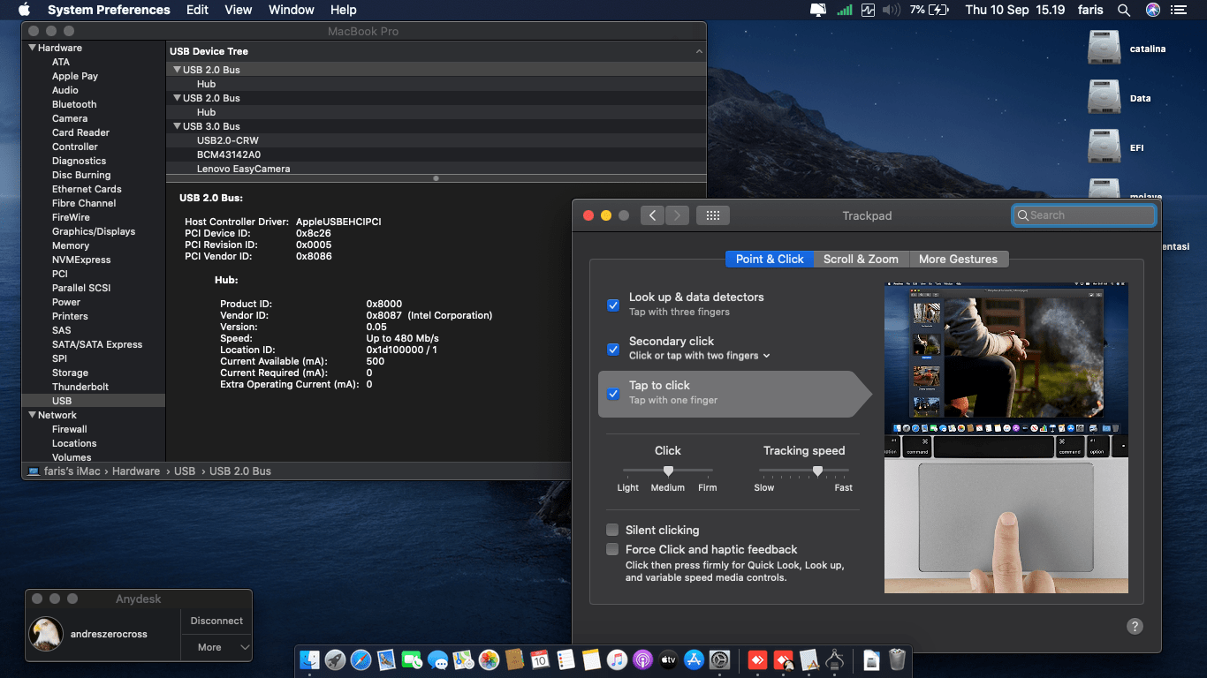This screenshot has width=1207, height=678.
Task: Launch Safari from the Dock
Action: [x=361, y=659]
